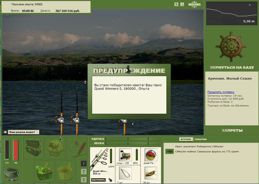The width and height of the screenshot is (259, 184).
Task: Click the depth profile map
Action: tap(231, 13)
